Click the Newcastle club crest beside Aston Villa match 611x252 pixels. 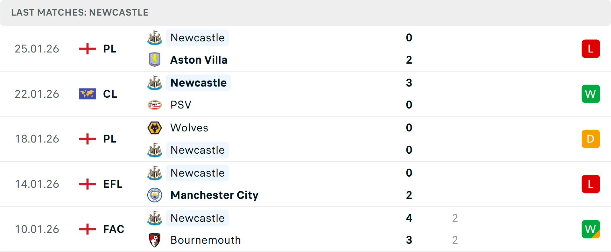coord(155,38)
